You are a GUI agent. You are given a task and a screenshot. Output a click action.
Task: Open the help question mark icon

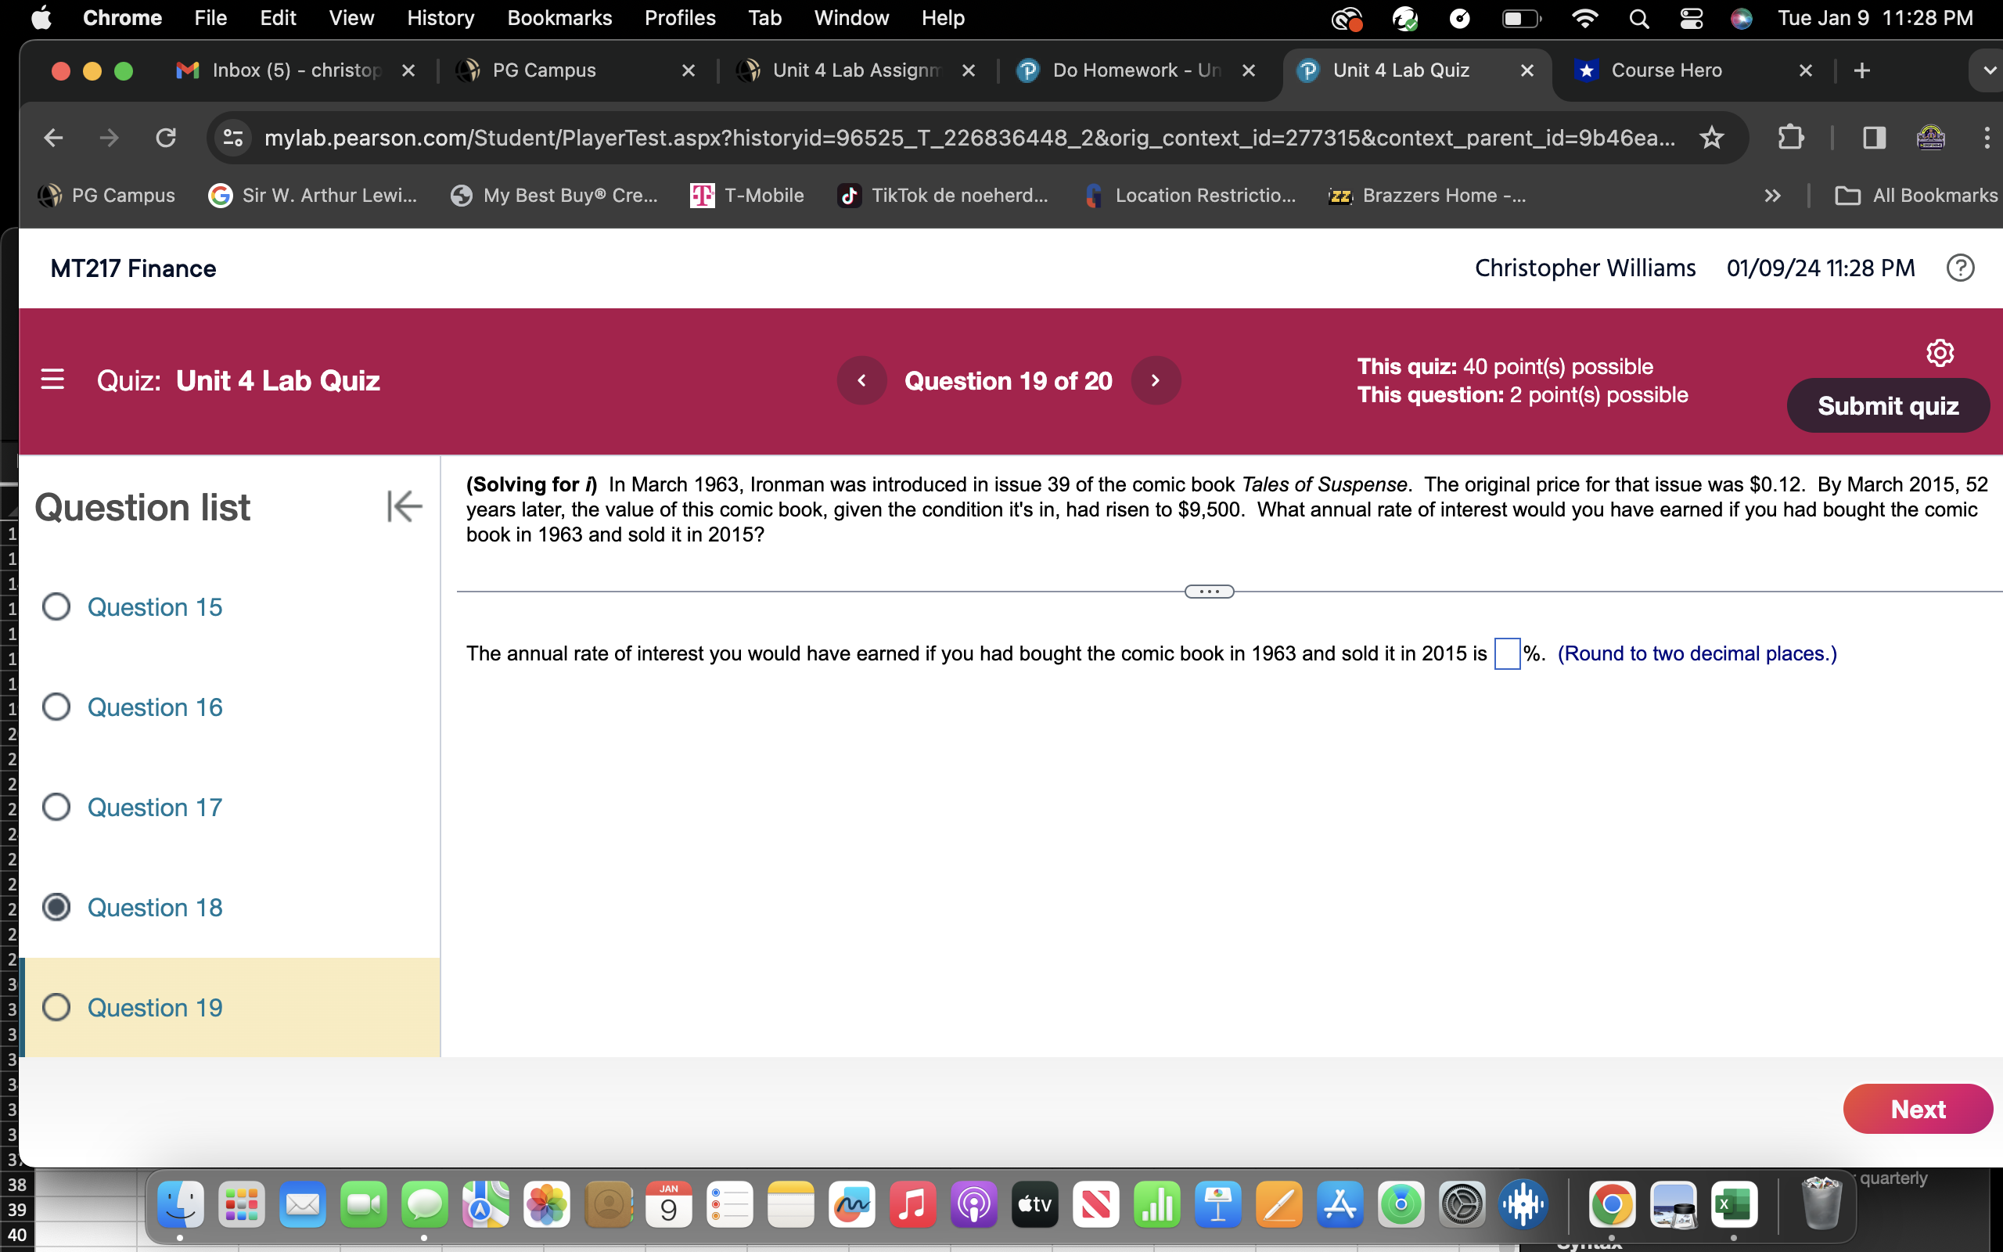1960,268
